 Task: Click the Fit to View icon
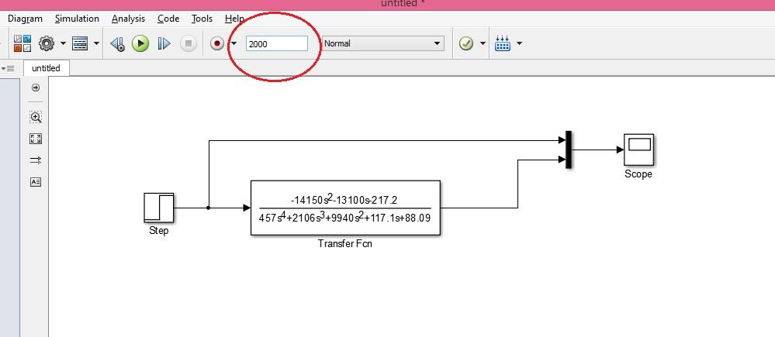pos(36,139)
